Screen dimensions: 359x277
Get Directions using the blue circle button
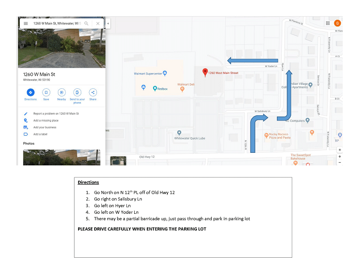tap(31, 92)
